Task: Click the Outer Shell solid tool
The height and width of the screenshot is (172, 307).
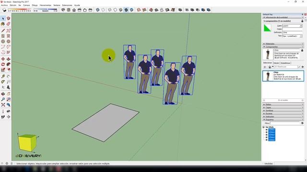Action: coord(180,10)
